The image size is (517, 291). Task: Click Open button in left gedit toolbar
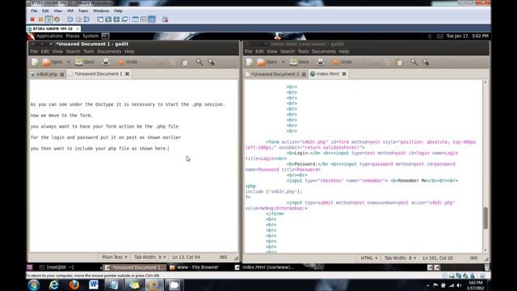click(x=53, y=61)
